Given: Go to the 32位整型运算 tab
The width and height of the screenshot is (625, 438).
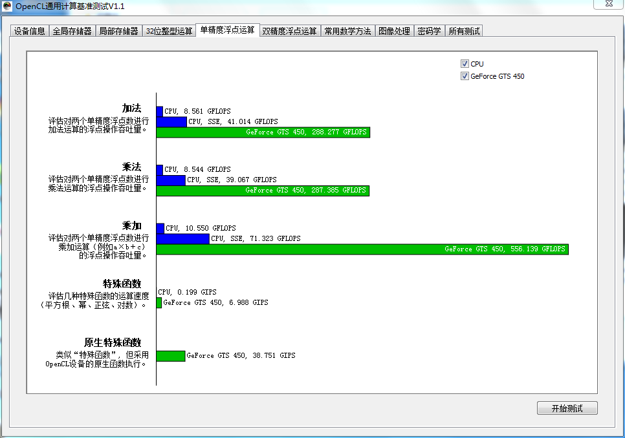Looking at the screenshot, I should point(169,31).
